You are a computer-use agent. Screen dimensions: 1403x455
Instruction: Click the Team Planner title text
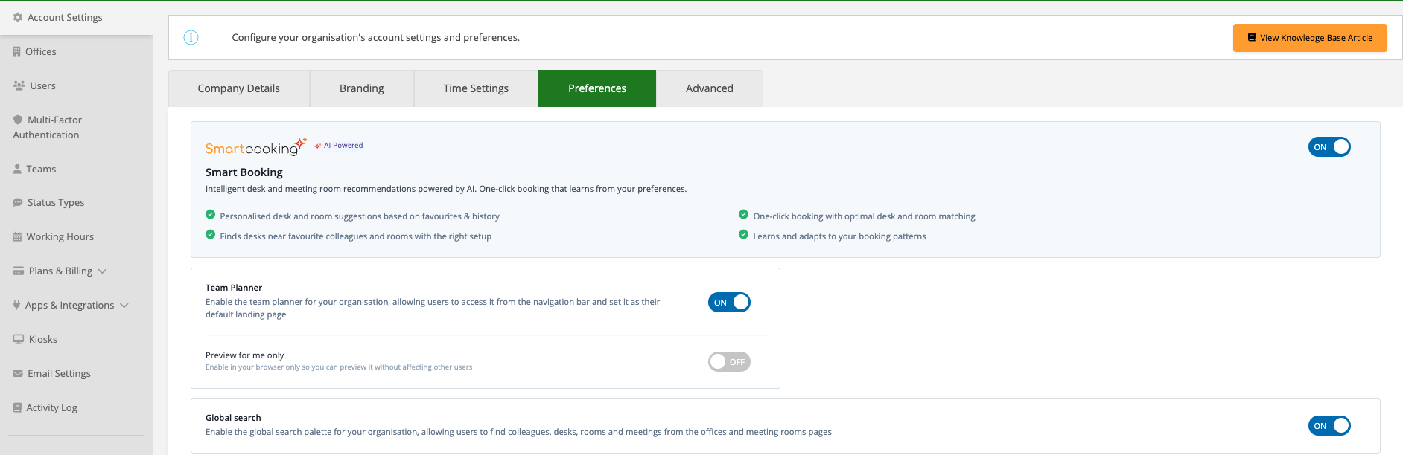point(234,288)
